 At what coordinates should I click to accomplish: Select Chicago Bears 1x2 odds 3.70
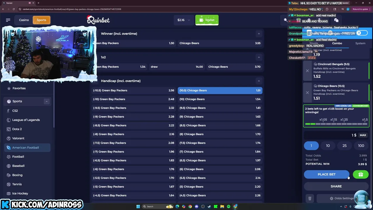click(234, 67)
